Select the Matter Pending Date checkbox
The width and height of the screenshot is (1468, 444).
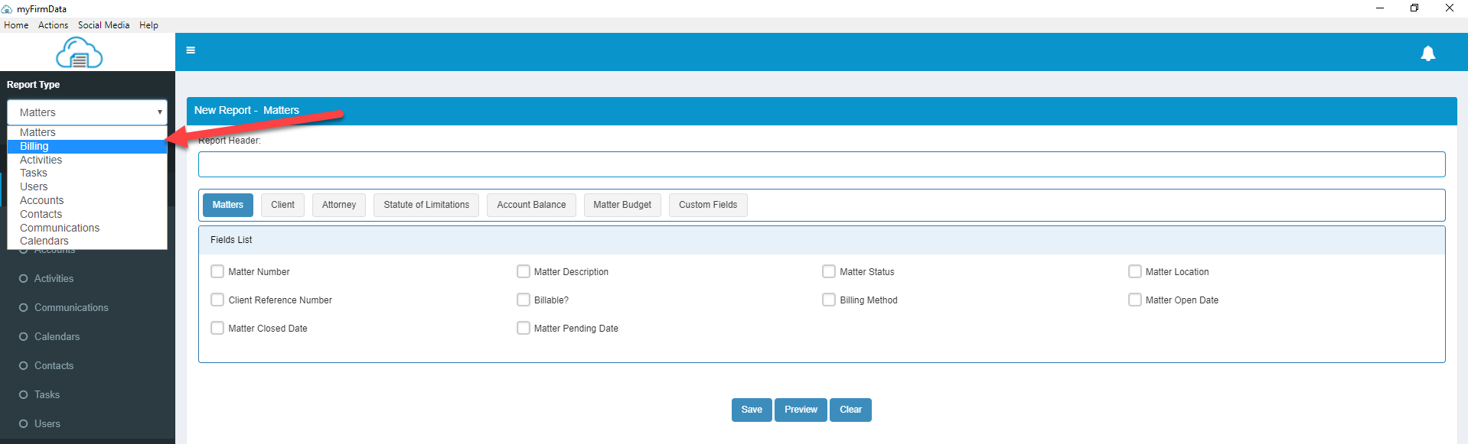pyautogui.click(x=524, y=328)
